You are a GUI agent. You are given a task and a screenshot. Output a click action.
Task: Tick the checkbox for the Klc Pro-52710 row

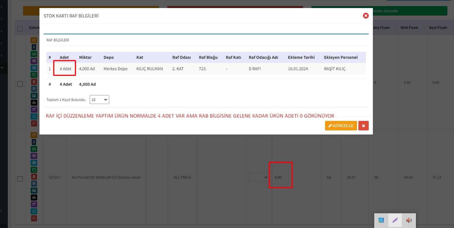click(20, 179)
